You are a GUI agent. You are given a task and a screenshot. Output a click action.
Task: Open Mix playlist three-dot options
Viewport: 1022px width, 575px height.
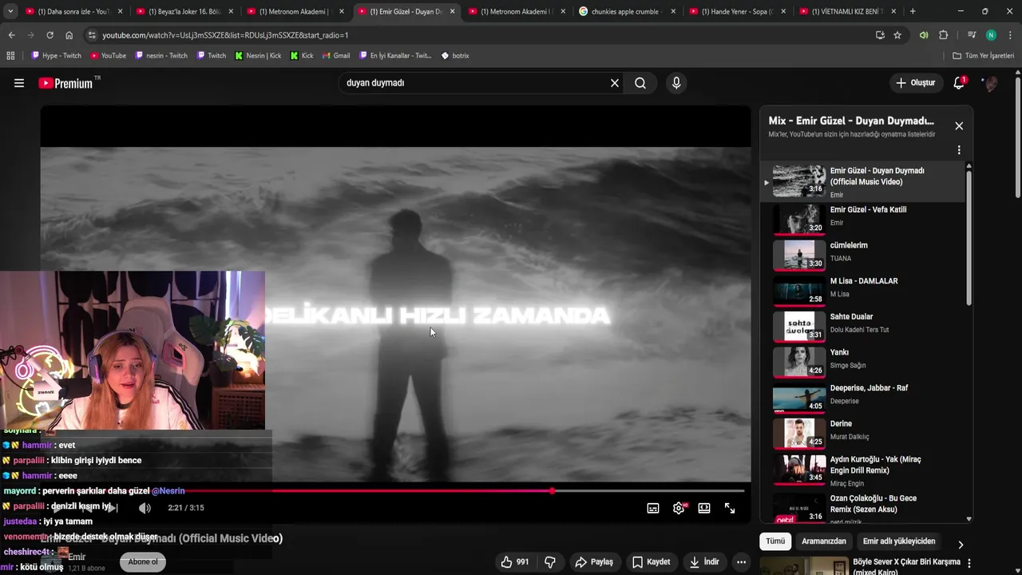[959, 150]
